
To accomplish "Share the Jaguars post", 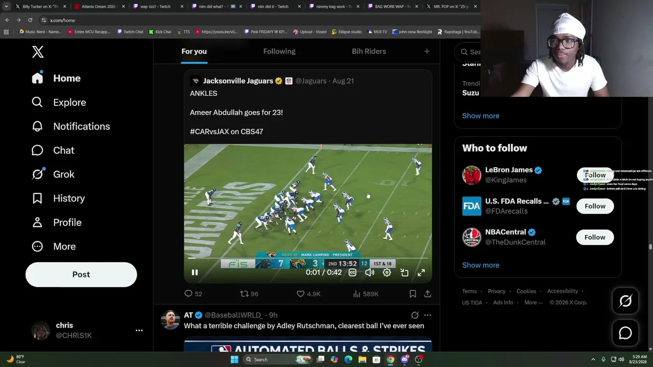I will click(x=428, y=294).
